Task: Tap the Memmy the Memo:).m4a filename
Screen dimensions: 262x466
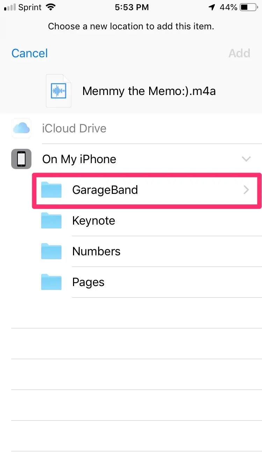Action: tap(149, 91)
